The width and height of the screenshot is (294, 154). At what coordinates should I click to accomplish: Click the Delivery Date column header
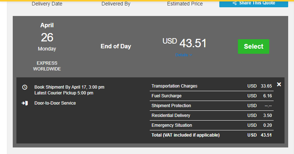pyautogui.click(x=47, y=4)
